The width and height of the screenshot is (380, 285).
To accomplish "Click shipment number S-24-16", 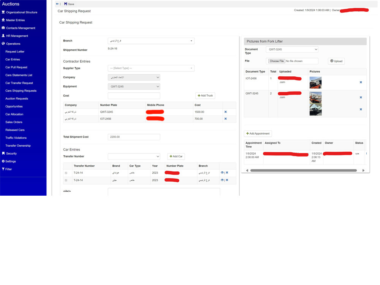I will click(112, 49).
